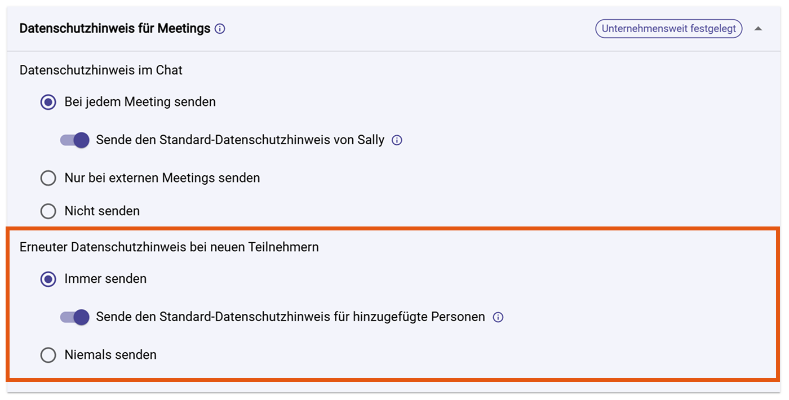Choose the Nur bei externen Meetings senden radio

pyautogui.click(x=48, y=178)
